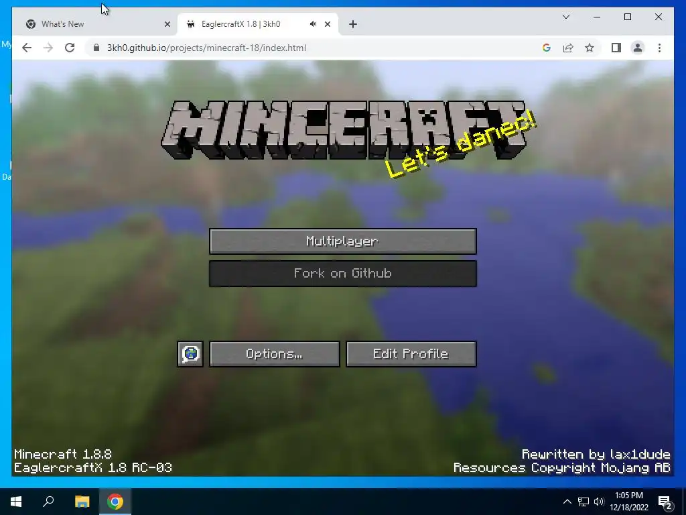
Task: Share this page icon
Action: 568,48
